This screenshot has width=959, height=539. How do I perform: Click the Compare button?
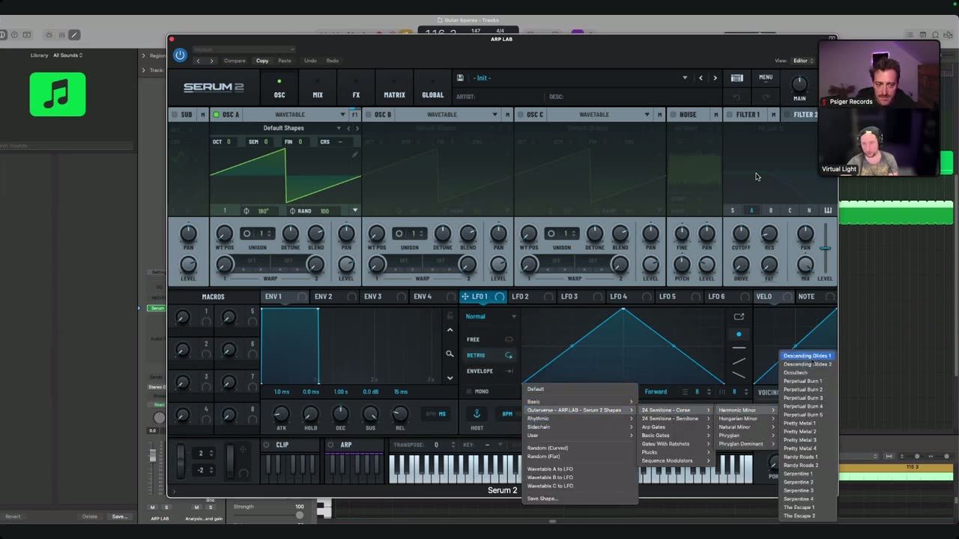pyautogui.click(x=235, y=61)
